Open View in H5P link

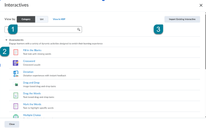tap(59, 19)
